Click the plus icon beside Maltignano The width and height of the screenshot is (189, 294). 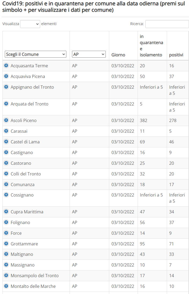coord(6,254)
